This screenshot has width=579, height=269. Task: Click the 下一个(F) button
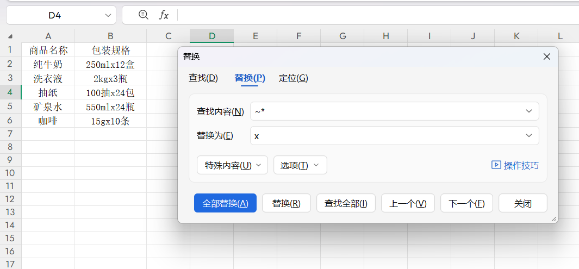click(467, 203)
